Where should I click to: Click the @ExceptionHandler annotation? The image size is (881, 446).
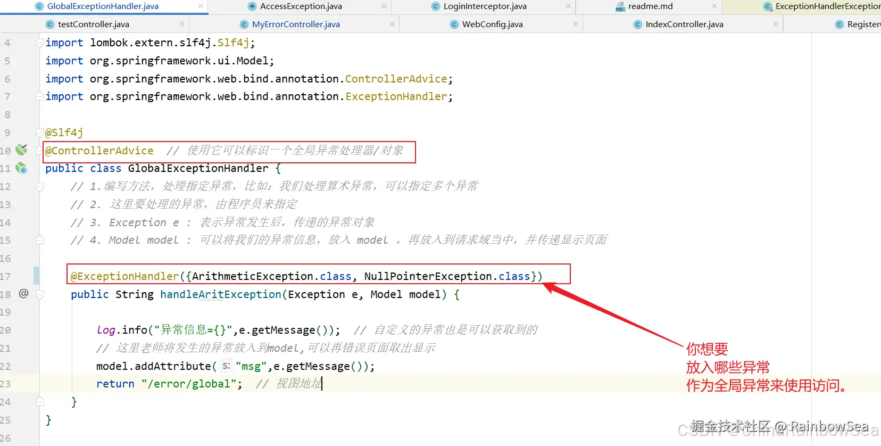125,276
